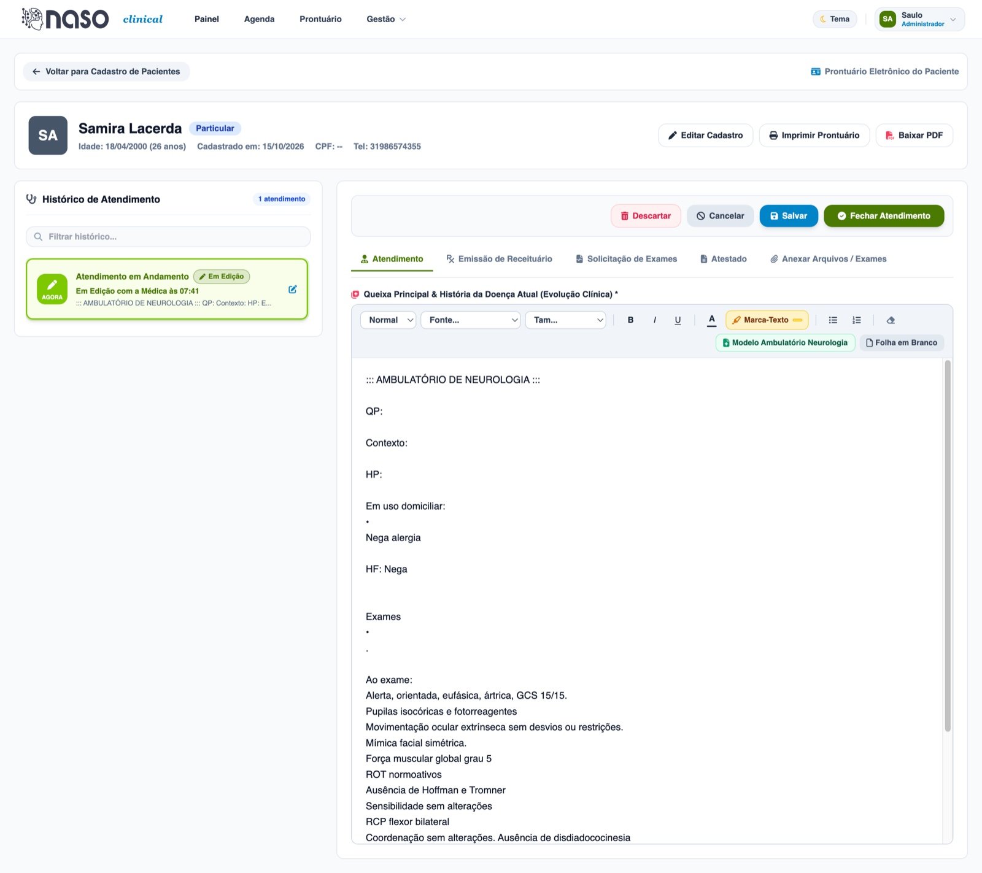The image size is (982, 873).
Task: Click the editor vertical scrollbar
Action: point(948,546)
